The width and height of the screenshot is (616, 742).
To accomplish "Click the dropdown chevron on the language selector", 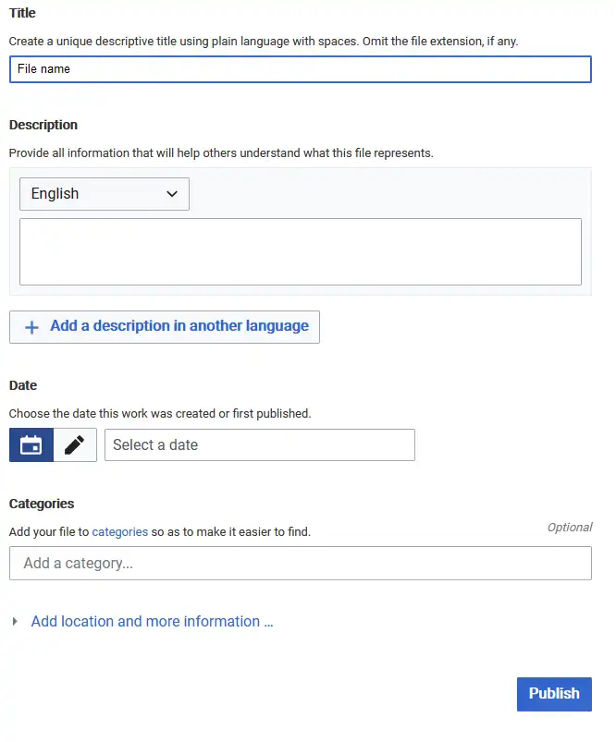I will pos(171,194).
